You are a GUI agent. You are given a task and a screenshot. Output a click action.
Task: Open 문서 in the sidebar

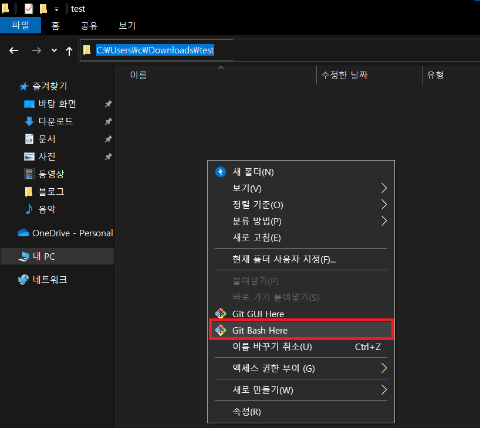pos(47,139)
